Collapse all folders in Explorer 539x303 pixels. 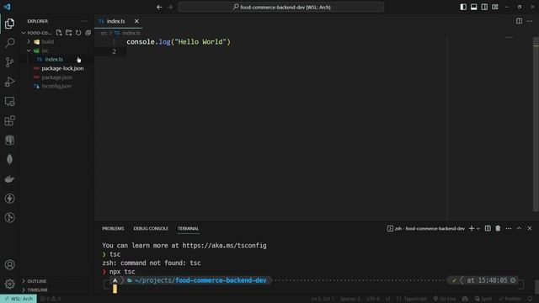88,33
